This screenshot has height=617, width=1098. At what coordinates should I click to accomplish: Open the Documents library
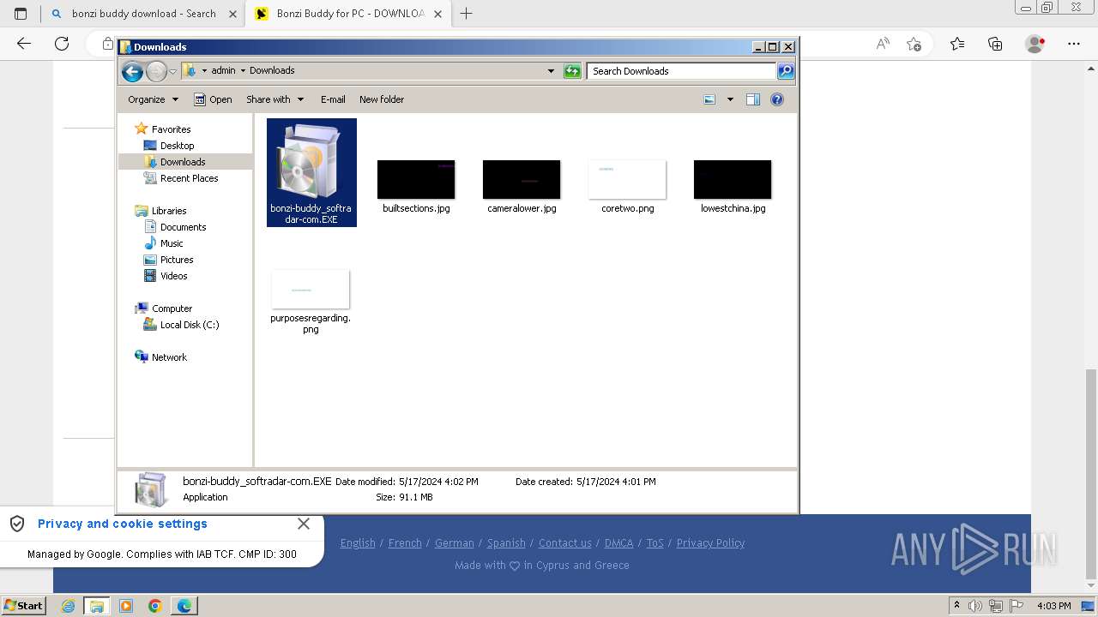[183, 227]
